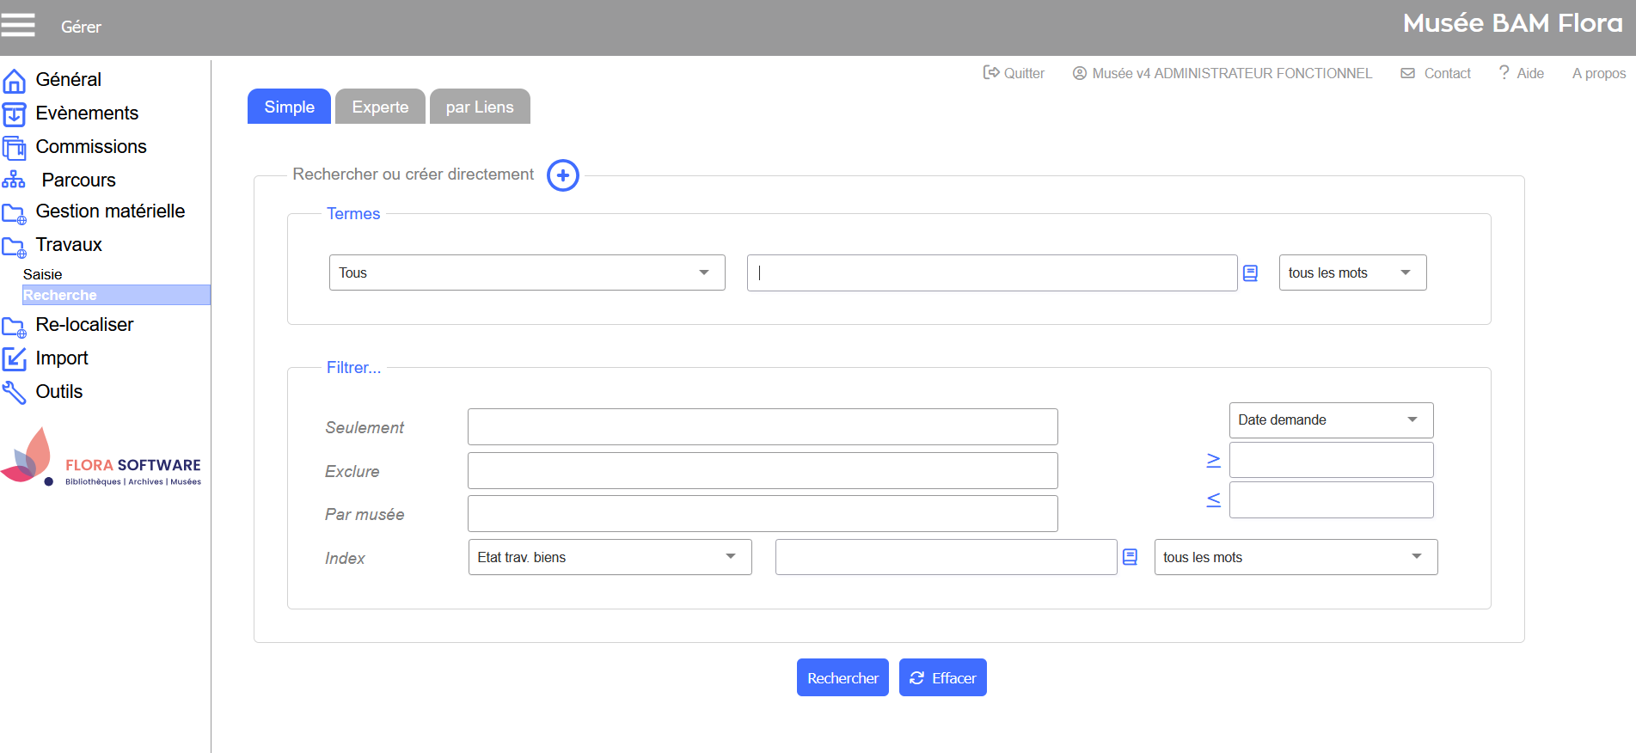Screen dimensions: 1636x753
Task: Click the Import icon in sidebar
Action: coord(15,358)
